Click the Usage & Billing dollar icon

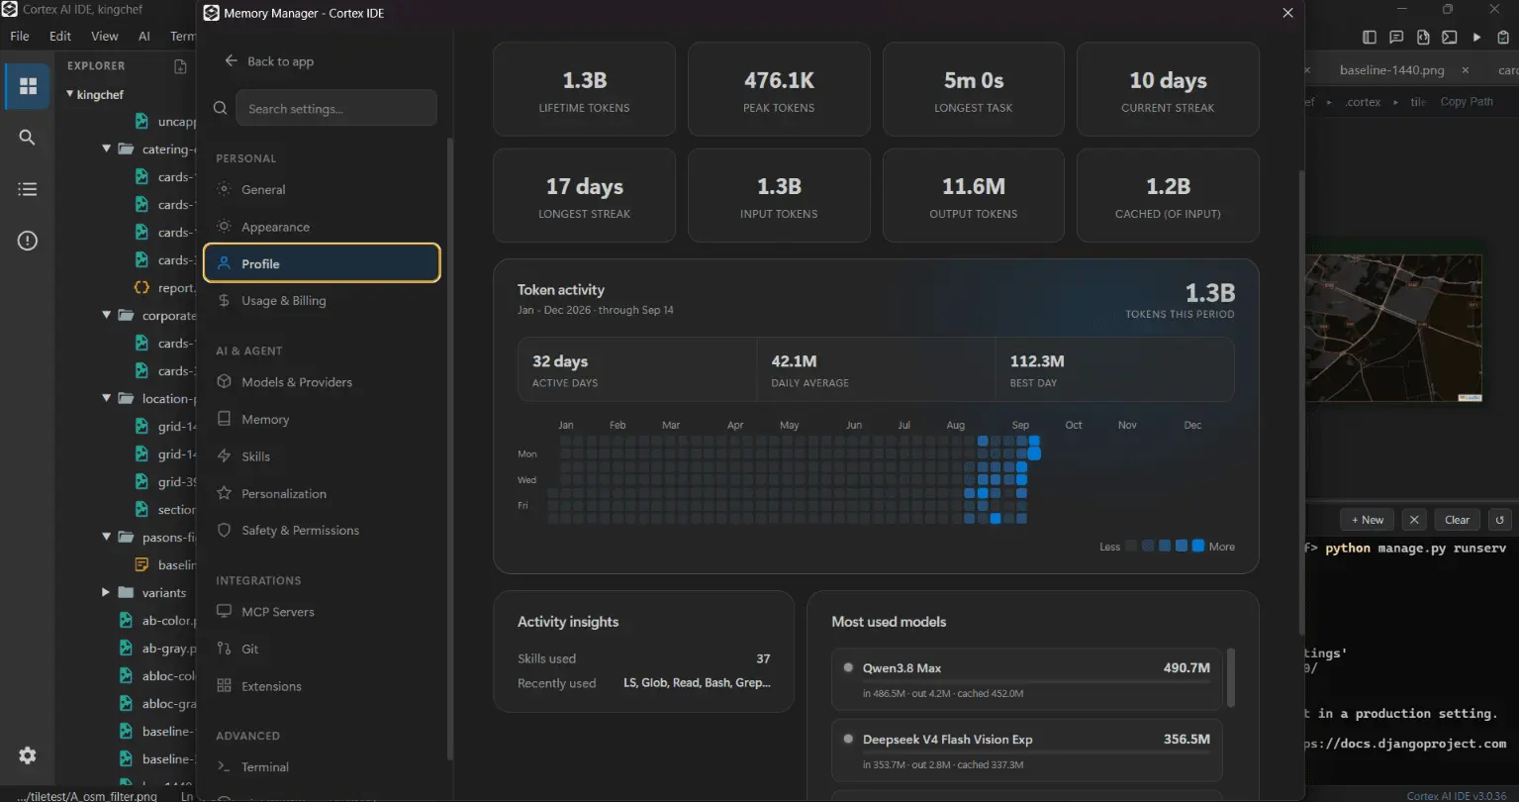[224, 300]
